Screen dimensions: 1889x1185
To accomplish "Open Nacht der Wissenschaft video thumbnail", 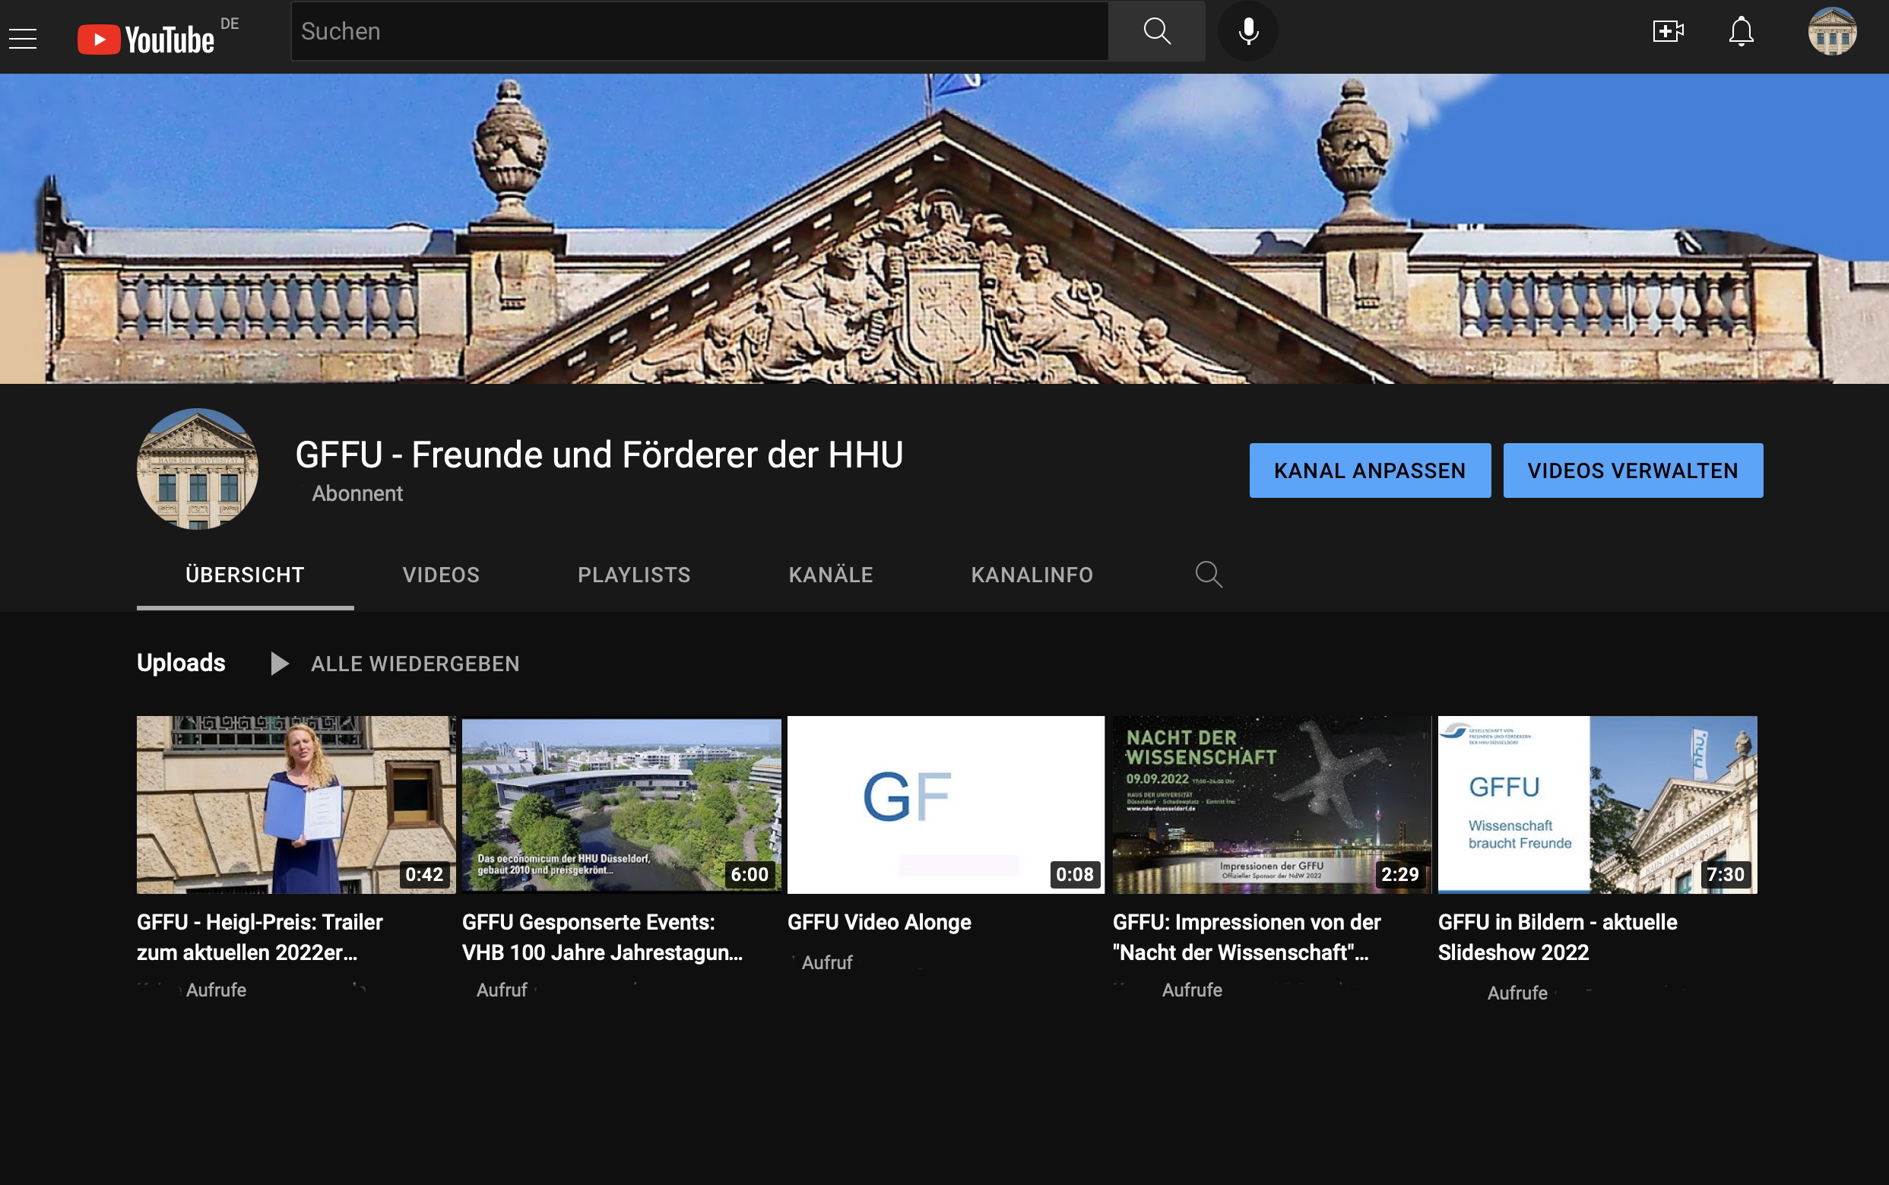I will coord(1271,804).
